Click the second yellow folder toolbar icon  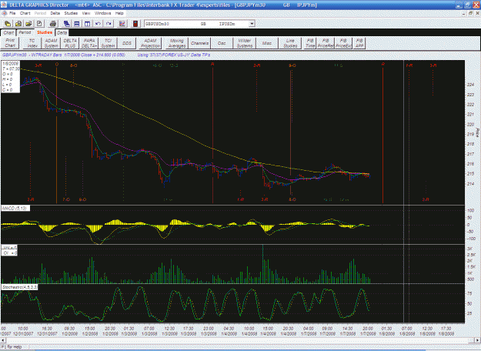(18, 24)
